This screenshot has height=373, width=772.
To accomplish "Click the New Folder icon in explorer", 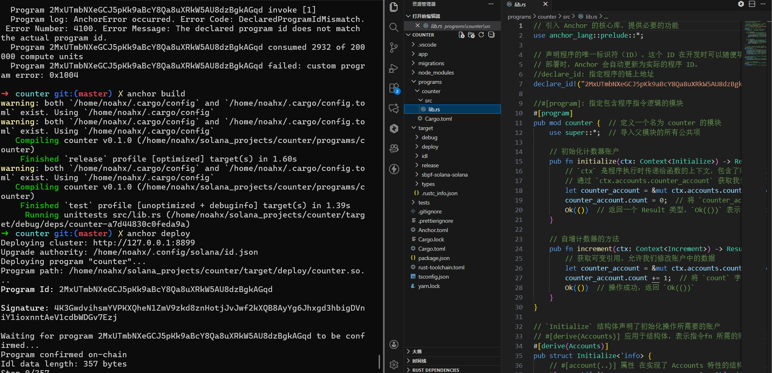I will [471, 35].
